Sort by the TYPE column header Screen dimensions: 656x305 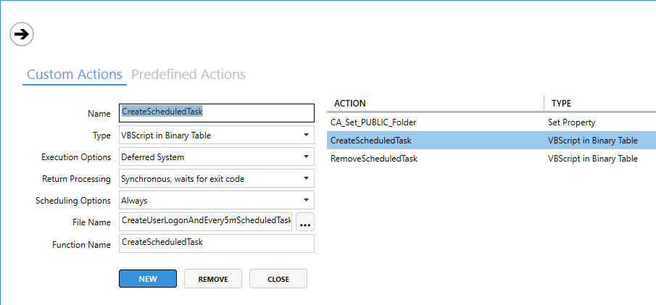(599, 104)
